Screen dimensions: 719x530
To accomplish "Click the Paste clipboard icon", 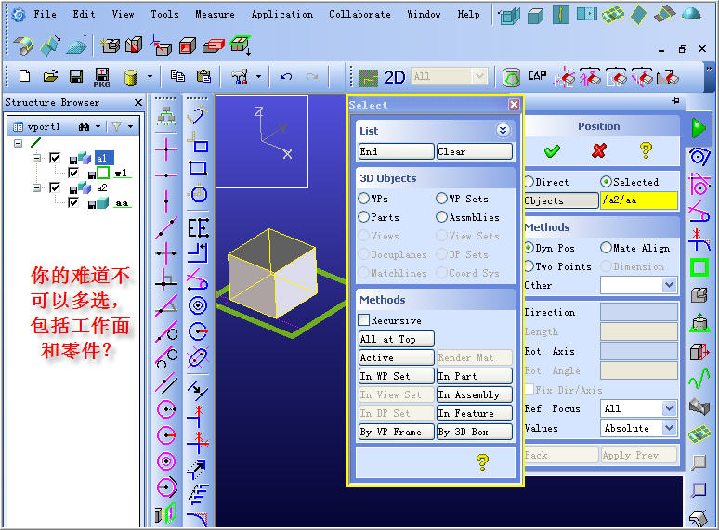I will [203, 75].
